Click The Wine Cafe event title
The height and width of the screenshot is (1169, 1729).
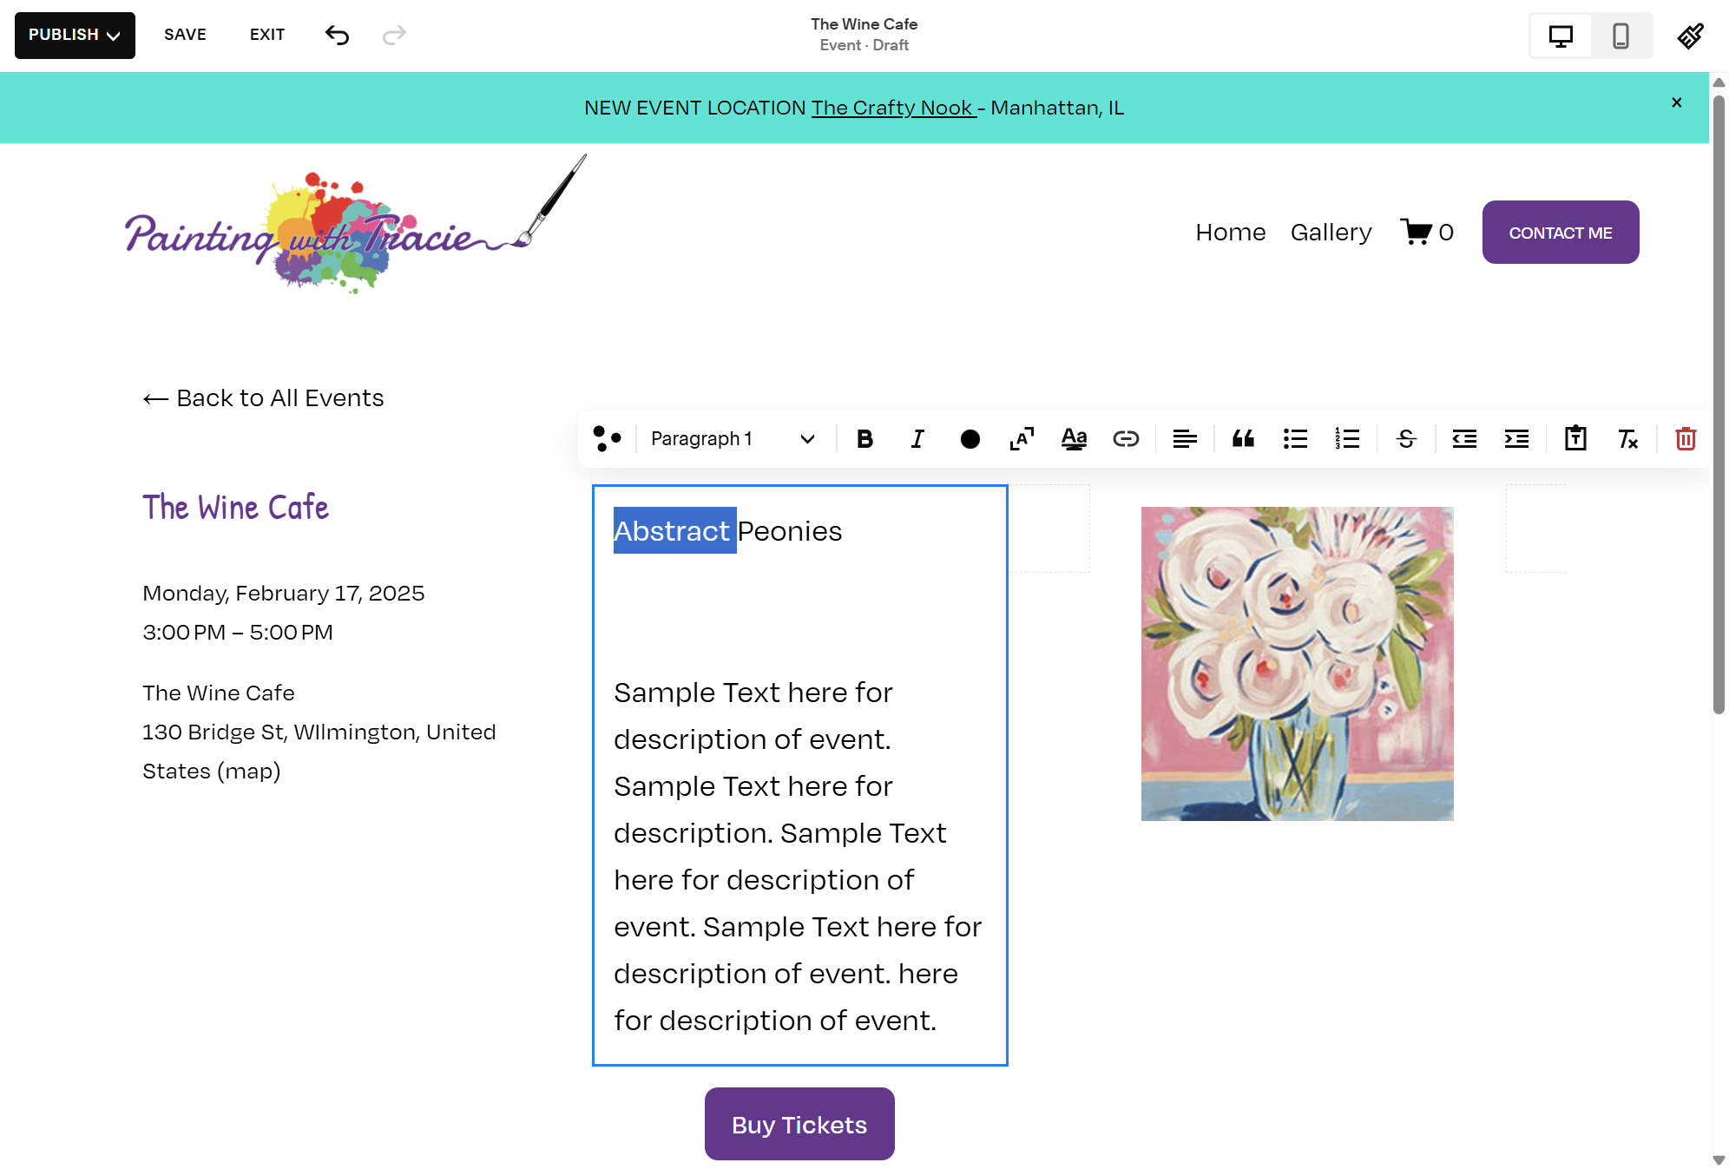[x=236, y=508]
